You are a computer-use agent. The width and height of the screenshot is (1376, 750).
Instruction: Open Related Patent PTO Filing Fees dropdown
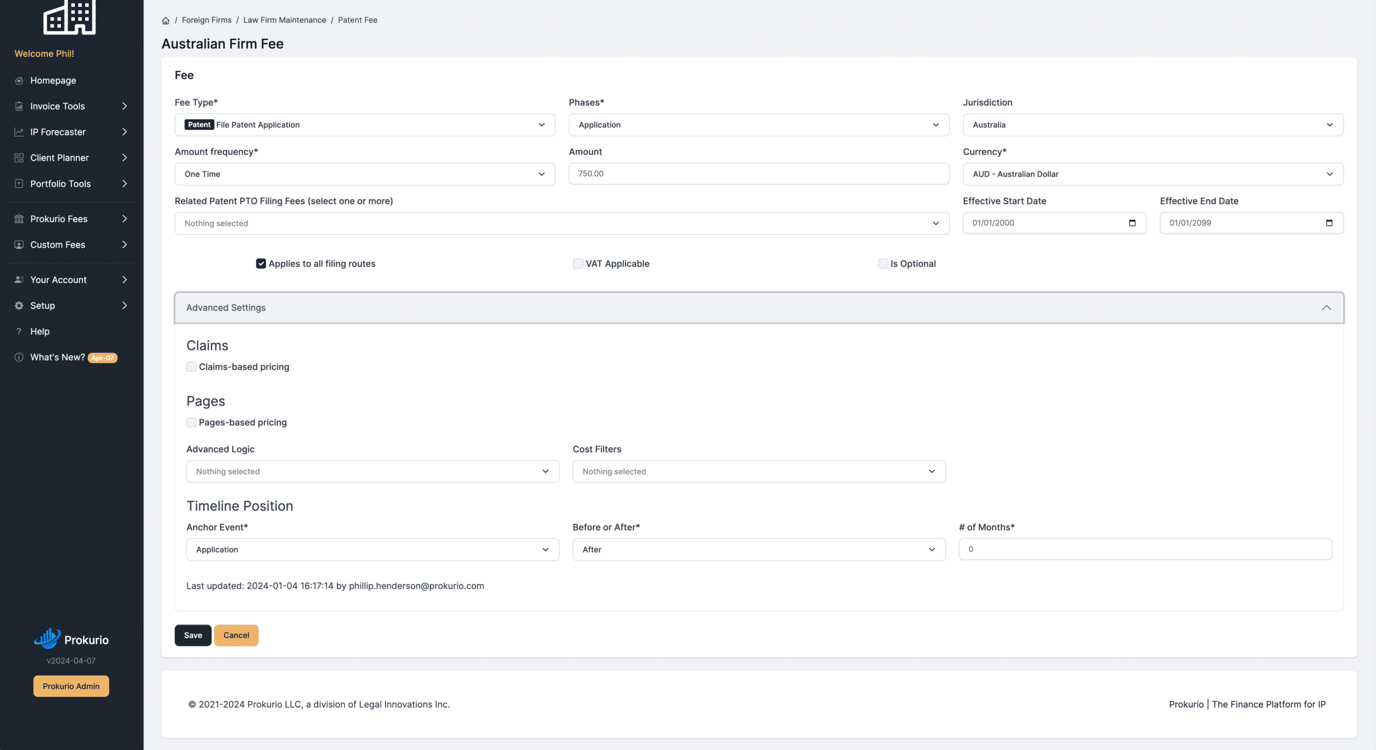pyautogui.click(x=562, y=223)
